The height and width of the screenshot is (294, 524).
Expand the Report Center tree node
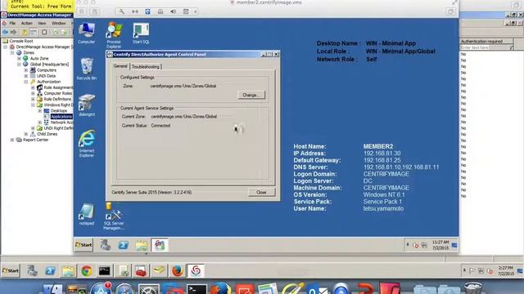(12, 140)
